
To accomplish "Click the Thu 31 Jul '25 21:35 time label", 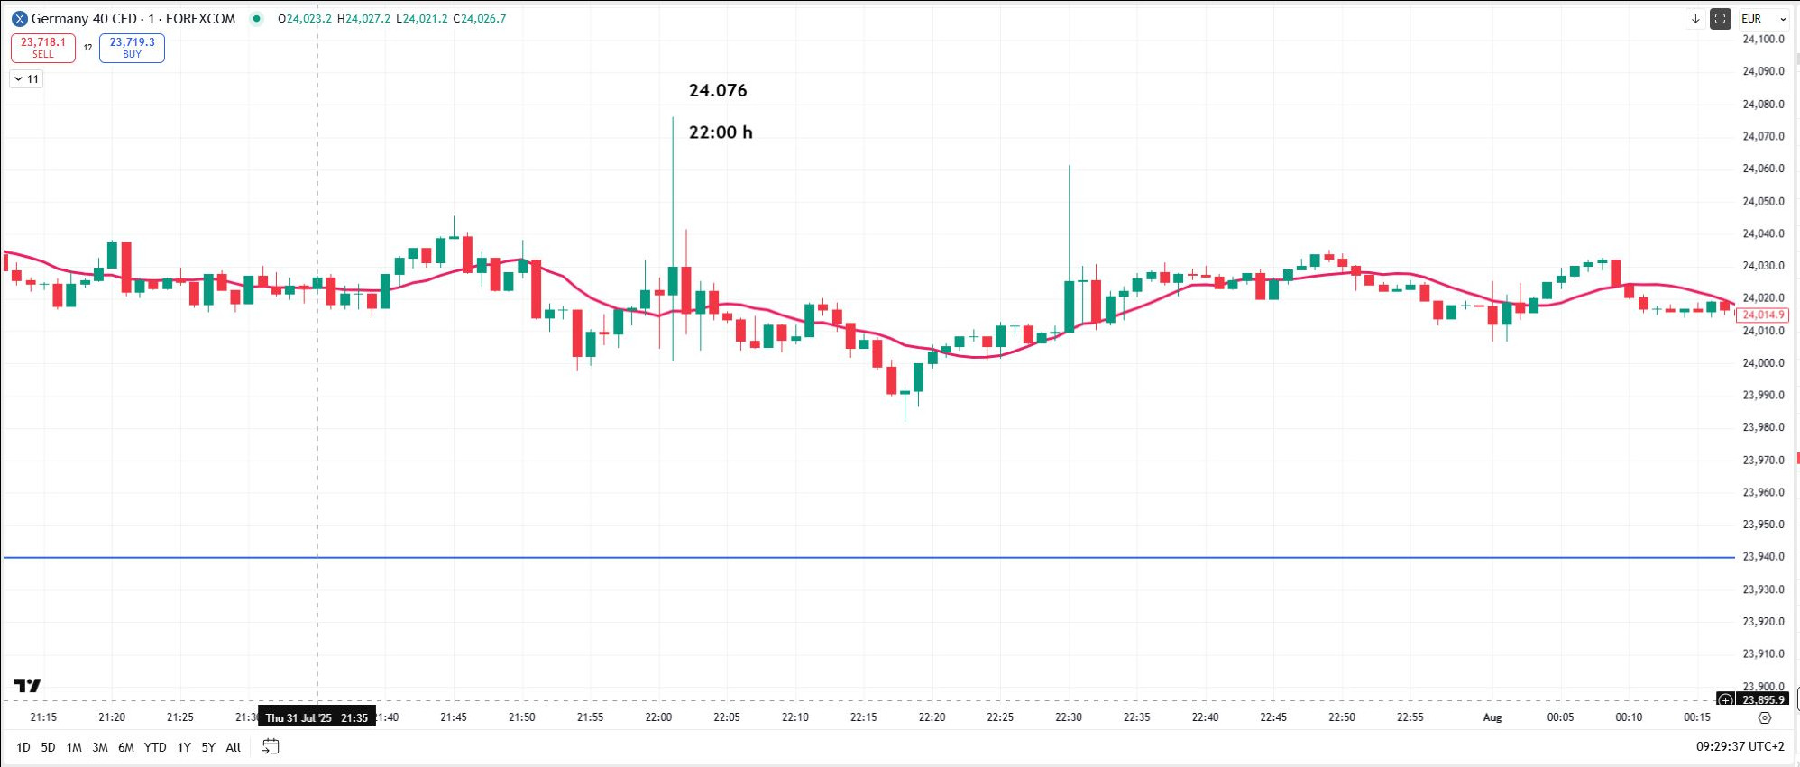I will (x=317, y=717).
